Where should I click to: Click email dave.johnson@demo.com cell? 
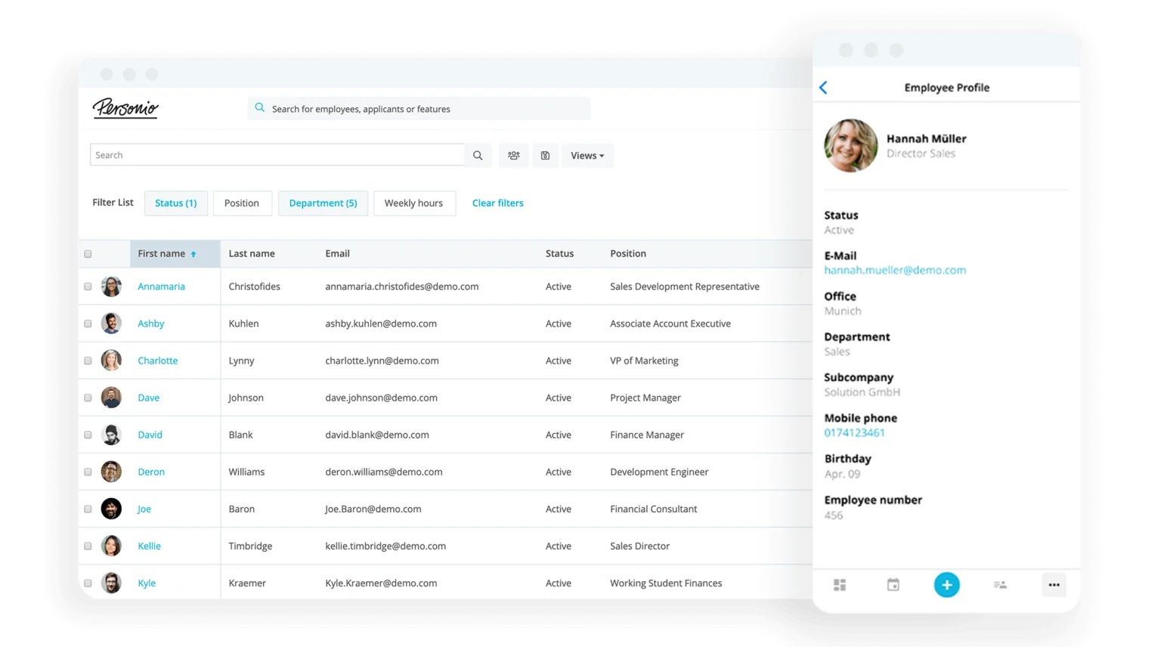click(381, 398)
